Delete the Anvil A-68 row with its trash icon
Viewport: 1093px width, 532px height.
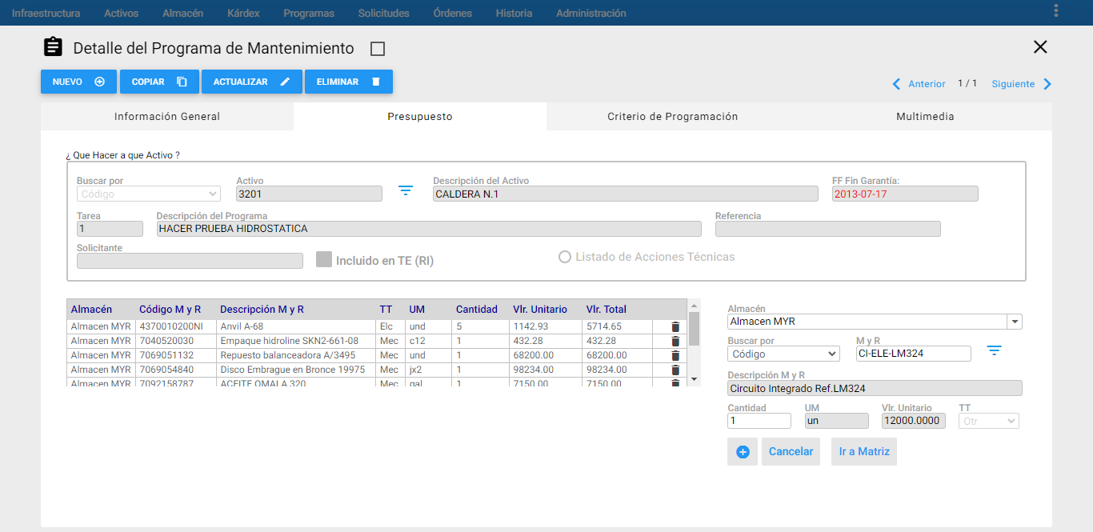pyautogui.click(x=675, y=327)
